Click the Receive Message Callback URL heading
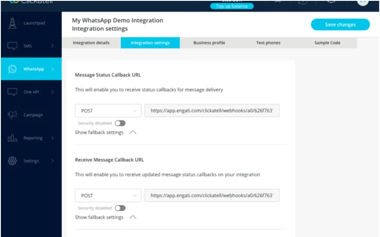This screenshot has width=380, height=237. (x=109, y=160)
